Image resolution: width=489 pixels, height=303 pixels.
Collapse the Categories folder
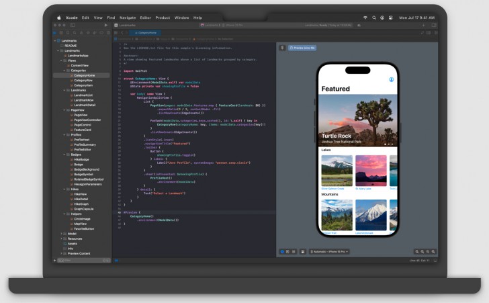[64, 71]
